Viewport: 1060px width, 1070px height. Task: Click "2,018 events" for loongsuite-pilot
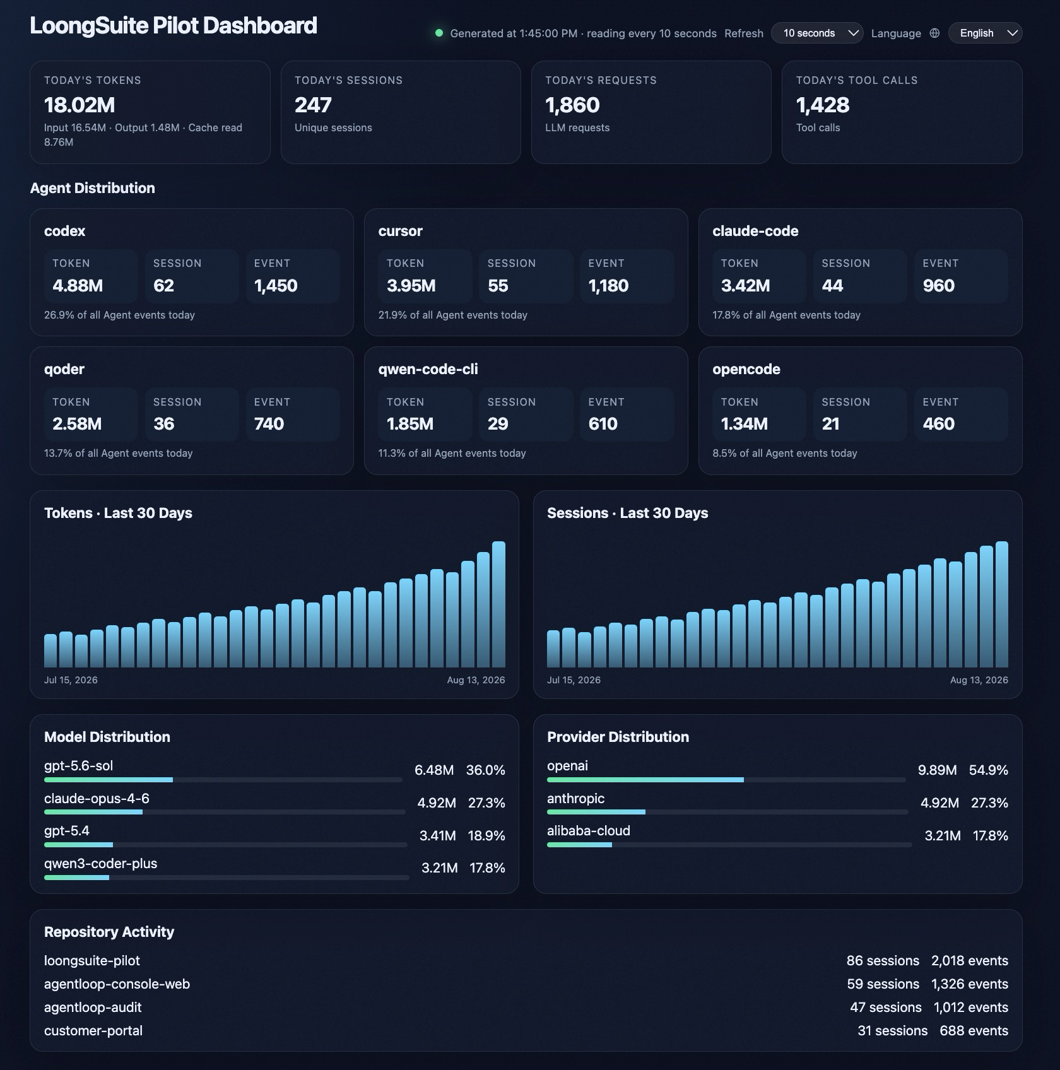point(969,960)
